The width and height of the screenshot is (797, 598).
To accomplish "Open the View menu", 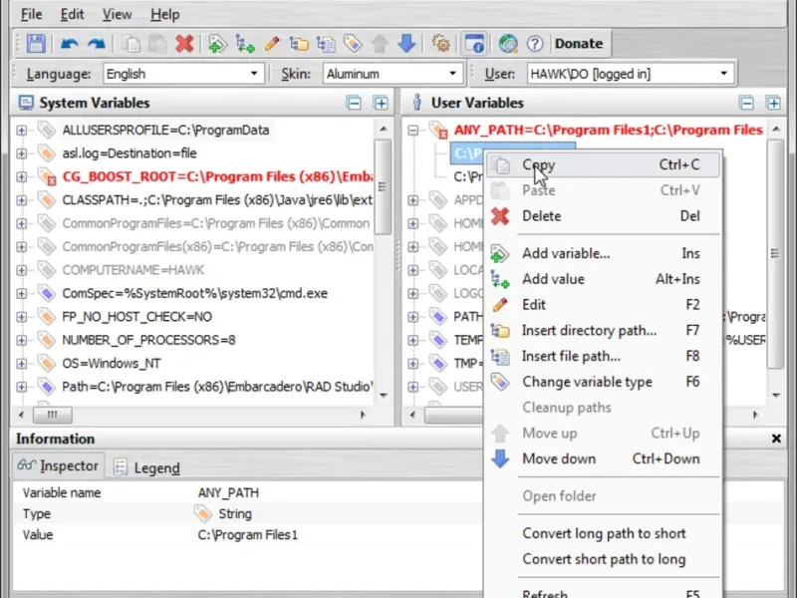I will coord(117,14).
